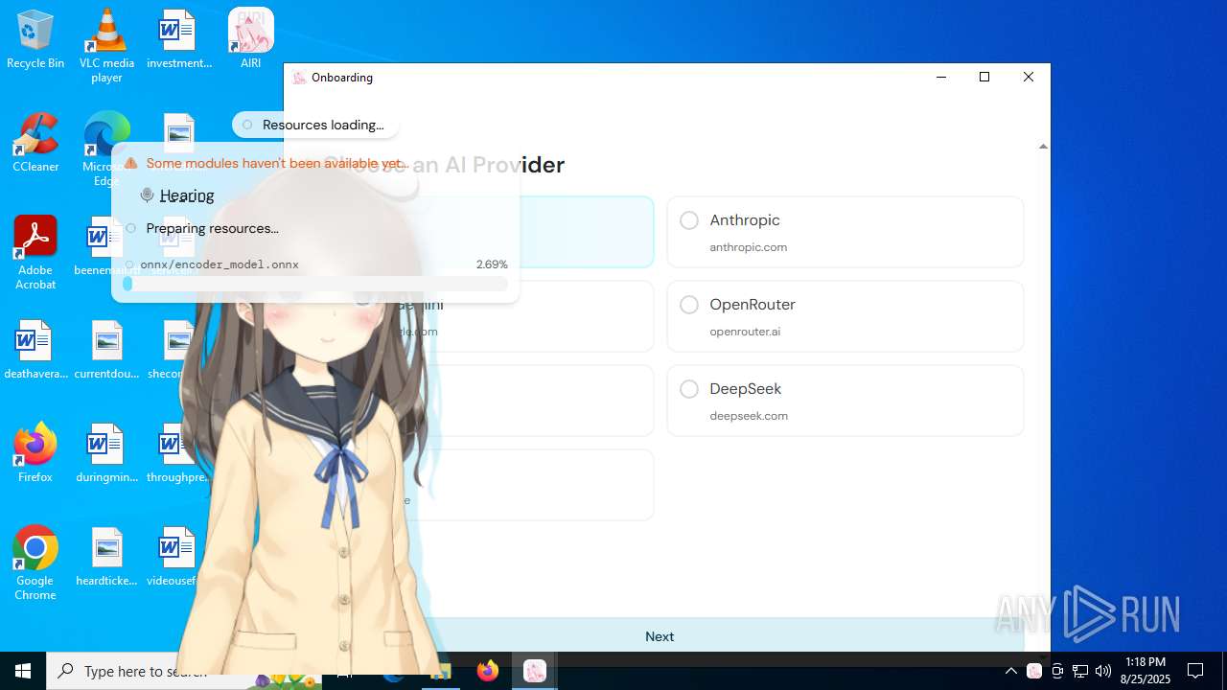Select the DeepSeek provider radio button
Screen dimensions: 1227x690
click(688, 389)
